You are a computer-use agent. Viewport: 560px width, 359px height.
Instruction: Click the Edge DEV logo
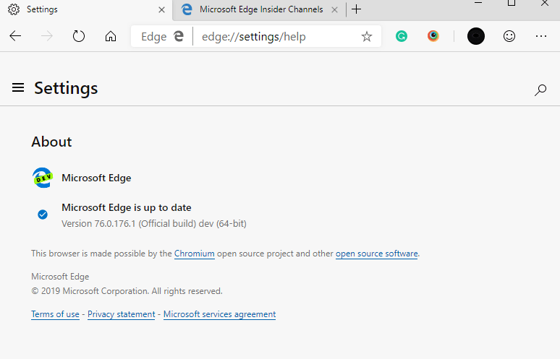click(43, 178)
